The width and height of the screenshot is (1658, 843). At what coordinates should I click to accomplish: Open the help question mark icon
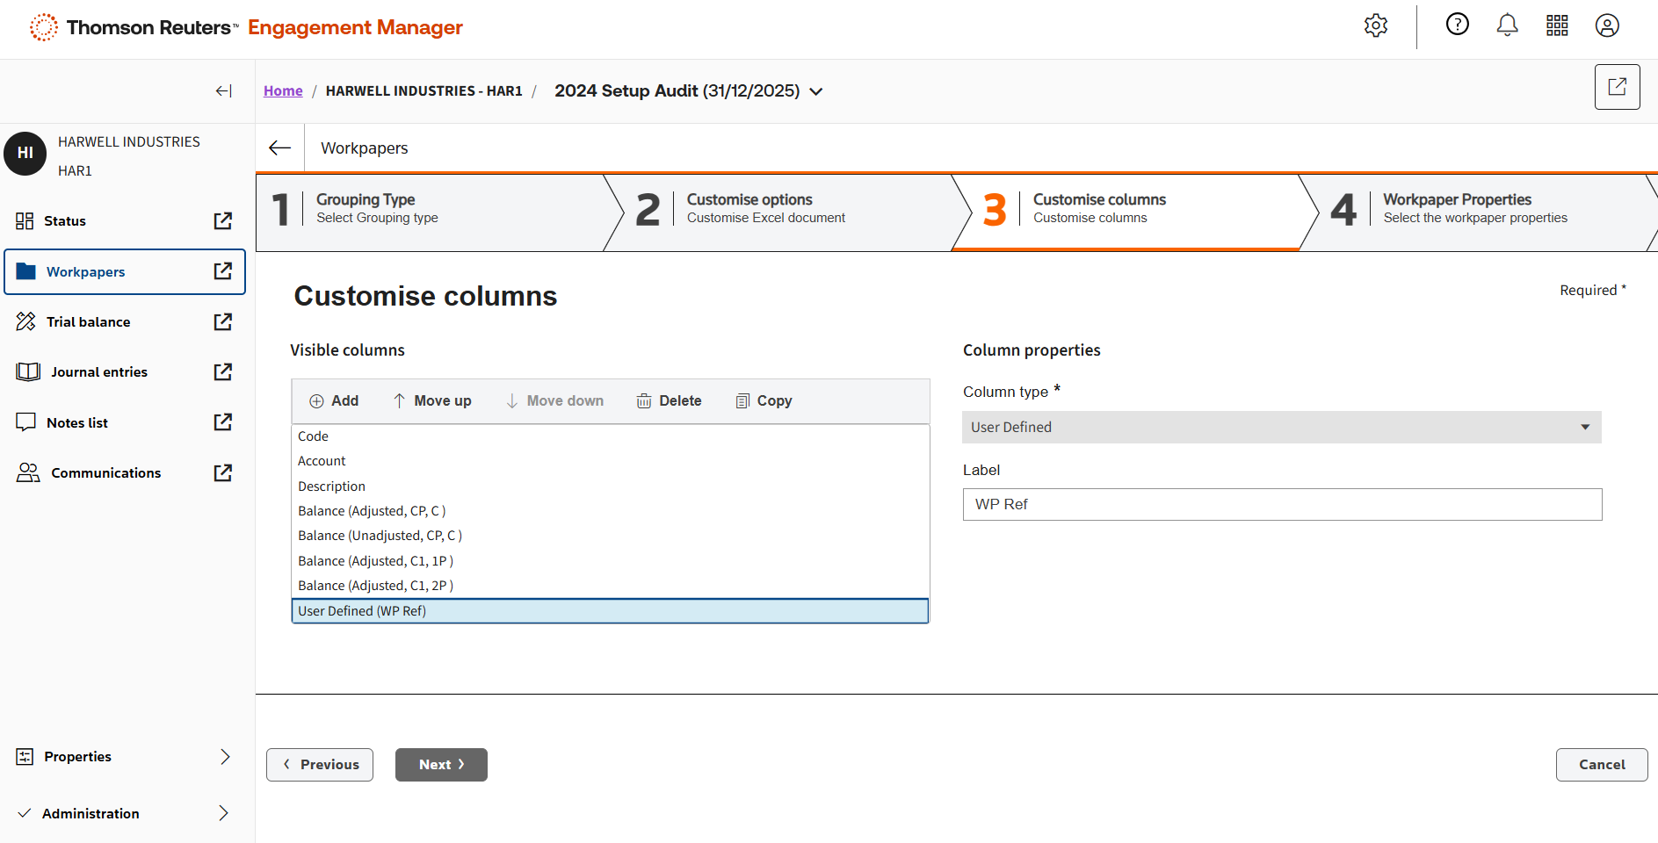click(1457, 25)
